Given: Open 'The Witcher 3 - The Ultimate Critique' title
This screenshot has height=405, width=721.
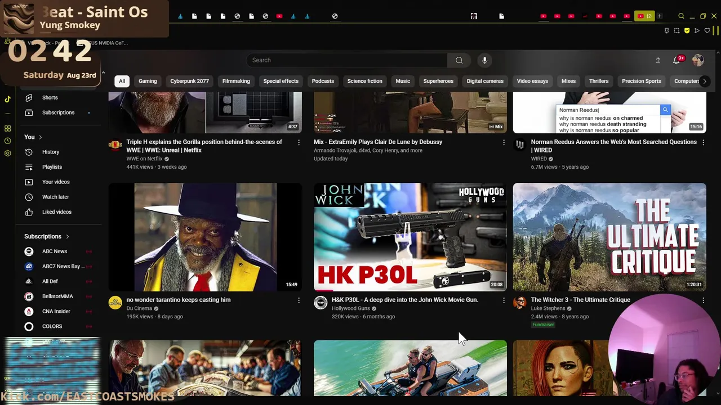Looking at the screenshot, I should click(x=580, y=300).
